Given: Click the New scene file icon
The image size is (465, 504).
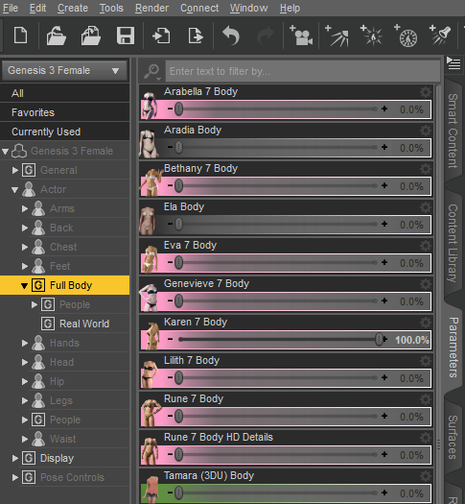Looking at the screenshot, I should pos(20,36).
